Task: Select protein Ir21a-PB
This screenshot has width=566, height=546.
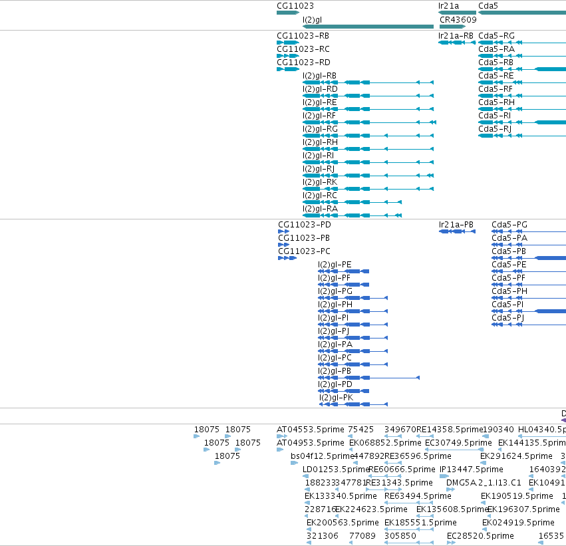Action: coord(458,231)
